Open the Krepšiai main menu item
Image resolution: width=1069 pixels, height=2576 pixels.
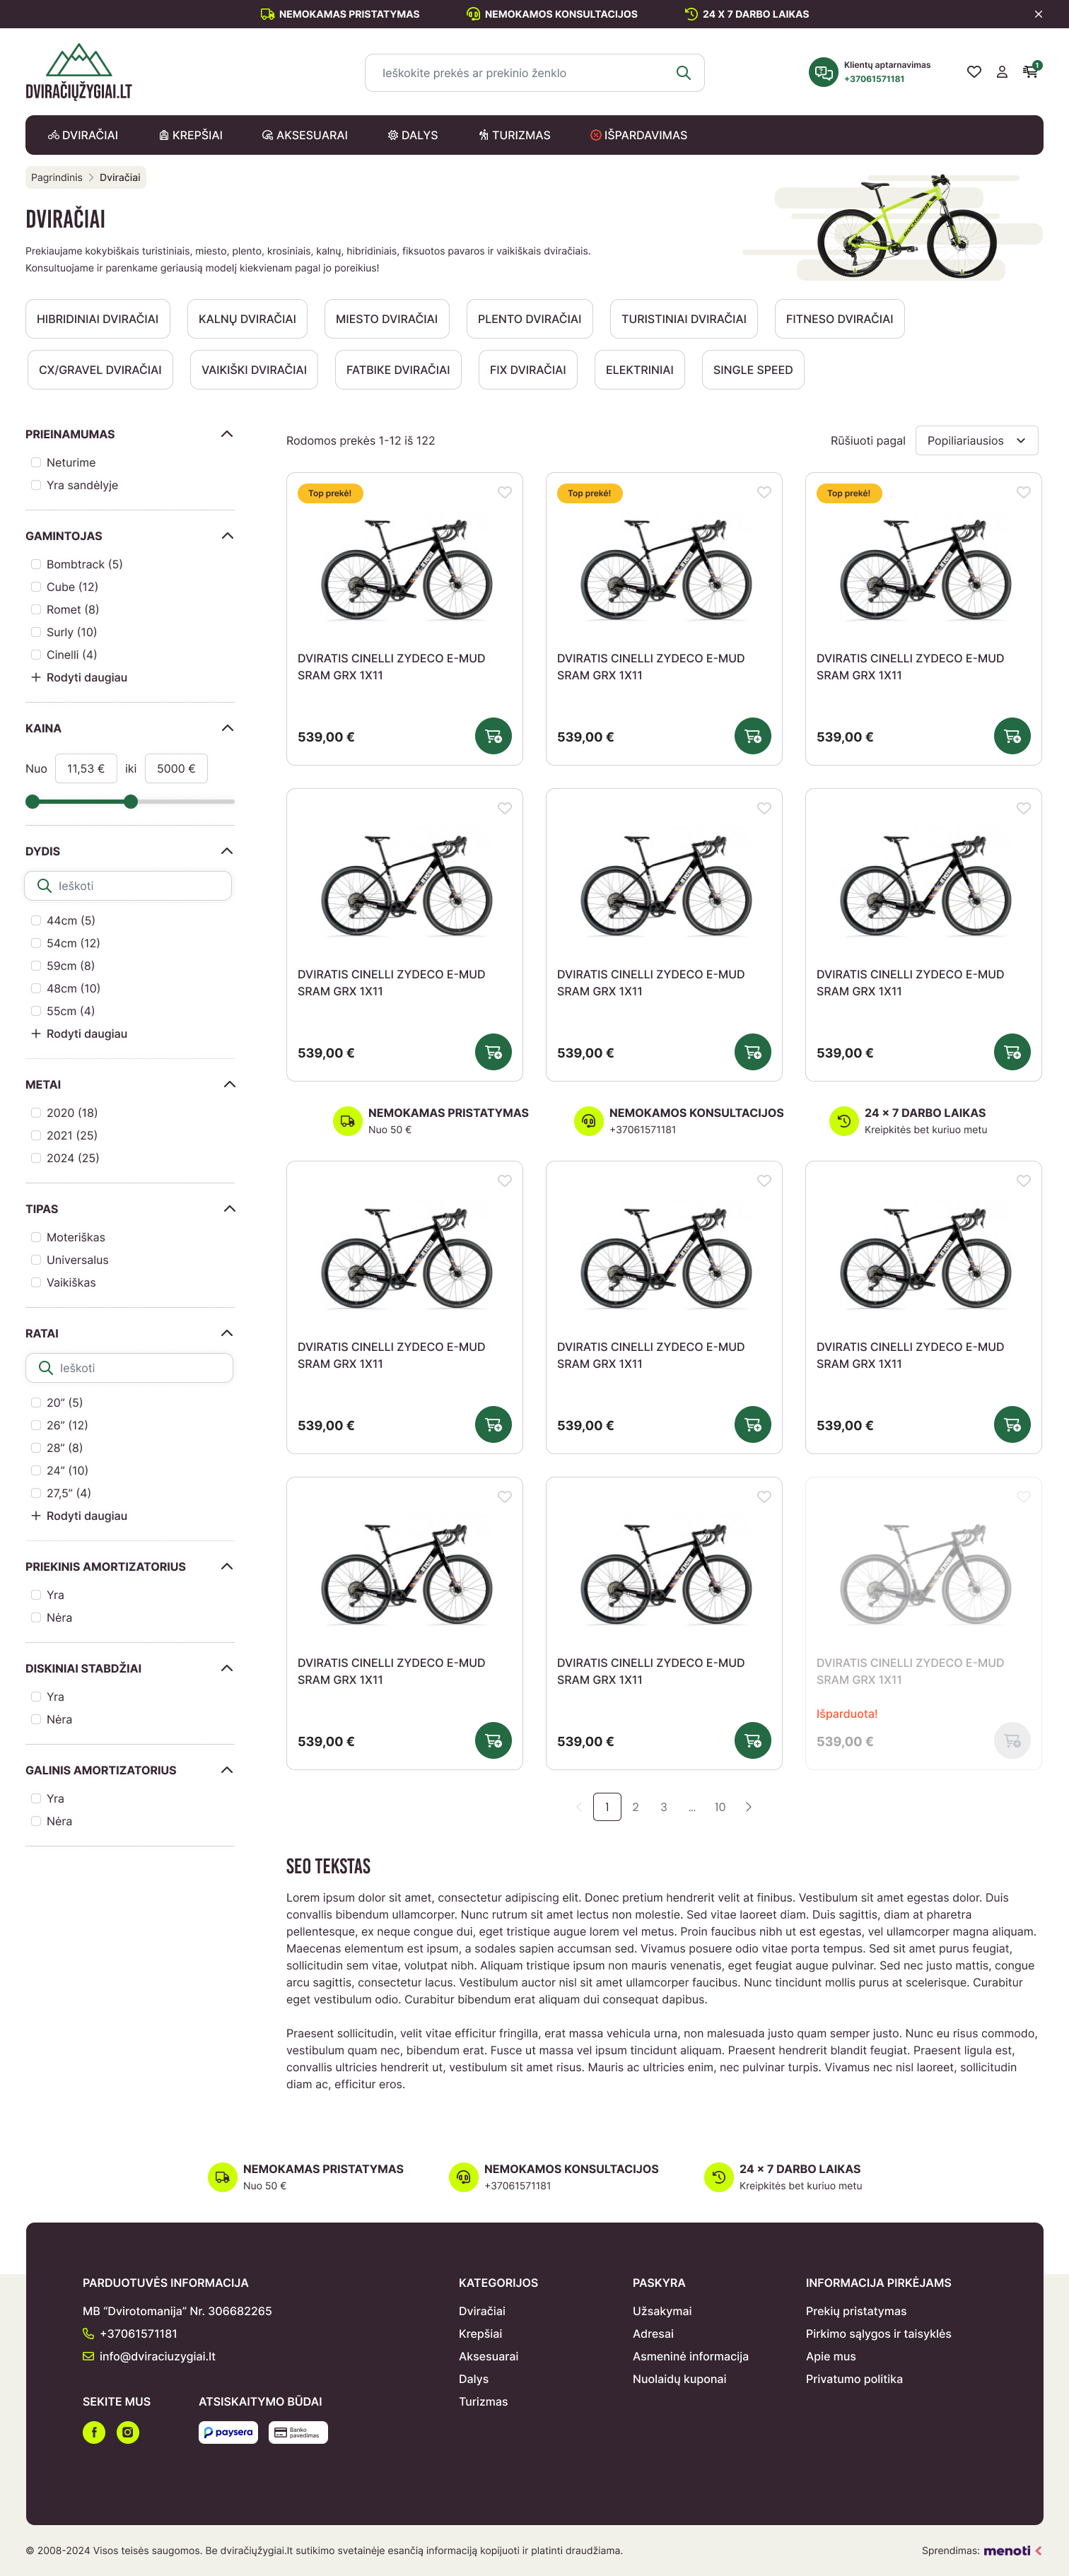pyautogui.click(x=191, y=135)
